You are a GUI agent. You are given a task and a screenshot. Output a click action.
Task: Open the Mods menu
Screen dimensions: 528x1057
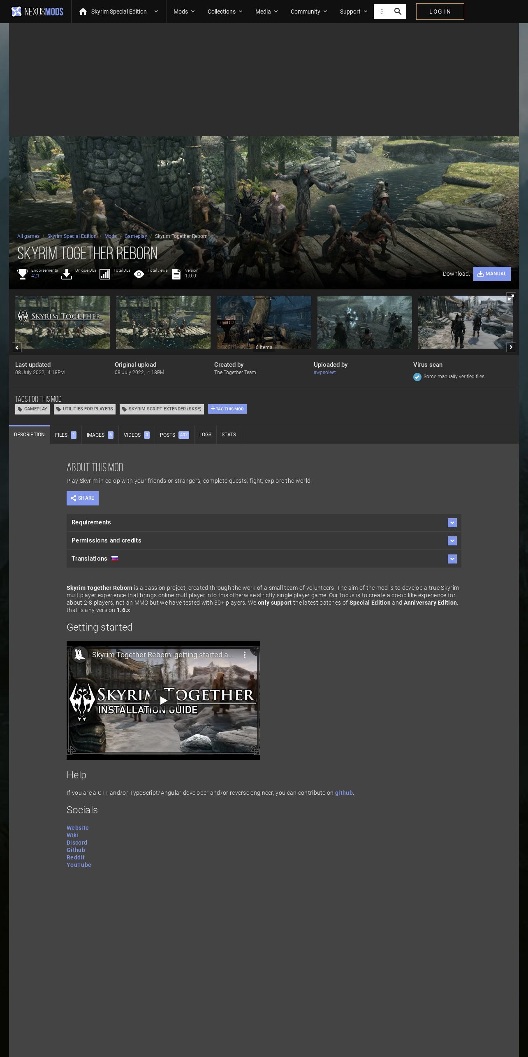184,12
